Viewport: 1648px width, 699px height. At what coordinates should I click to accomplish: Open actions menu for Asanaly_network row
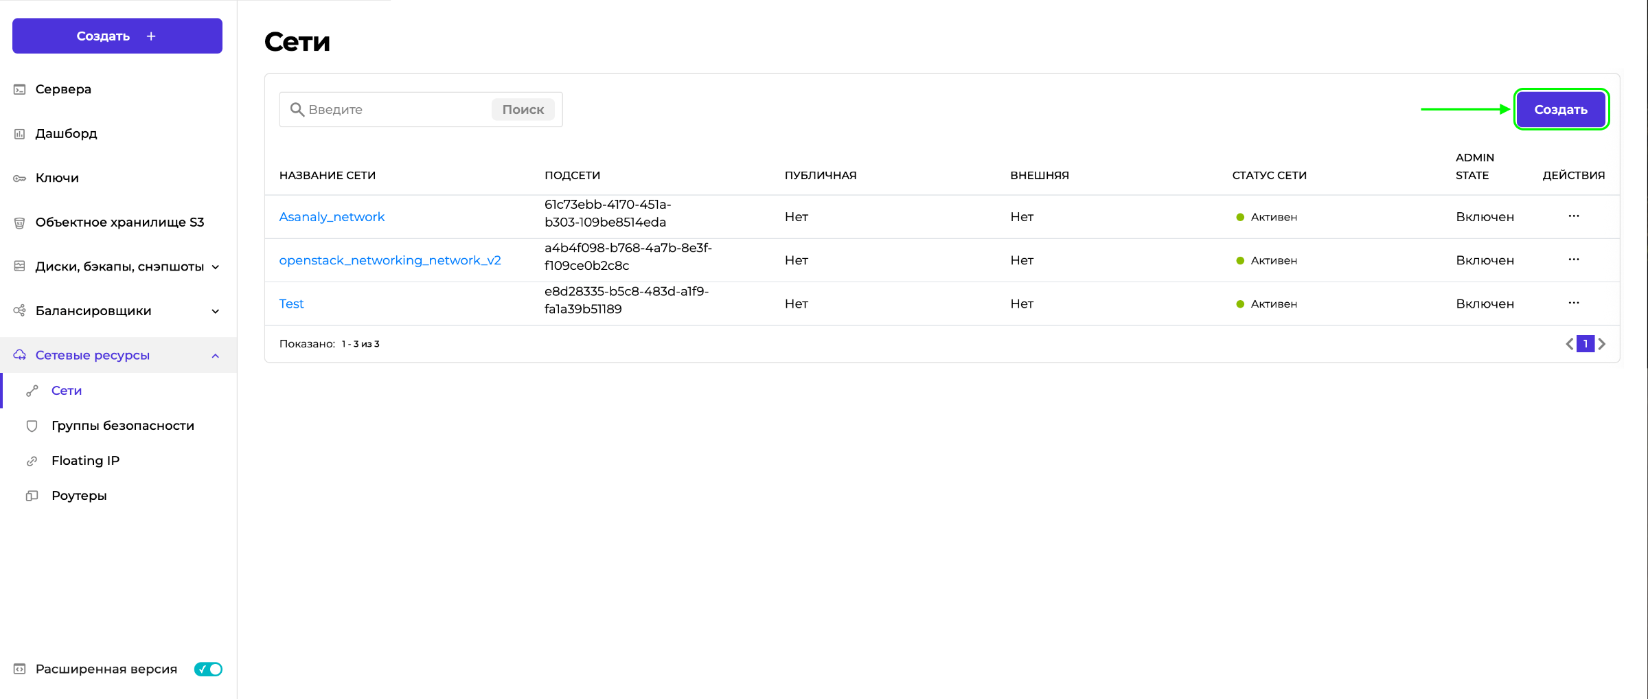(1573, 216)
